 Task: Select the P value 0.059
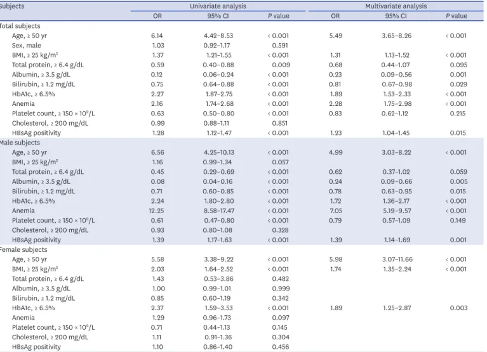458,172
